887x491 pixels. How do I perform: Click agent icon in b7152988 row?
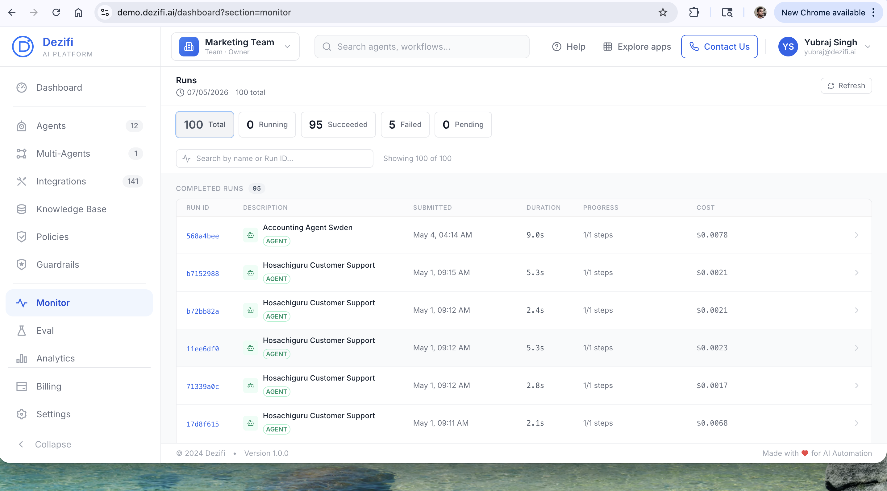[250, 273]
